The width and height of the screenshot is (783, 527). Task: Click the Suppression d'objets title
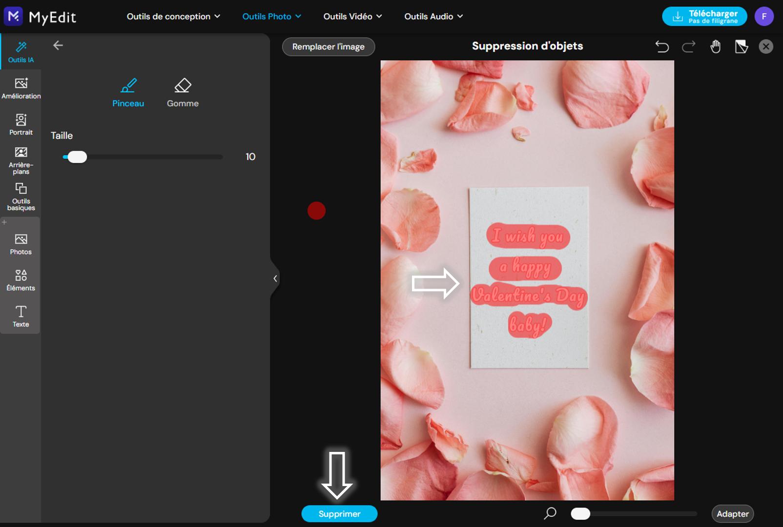[527, 46]
